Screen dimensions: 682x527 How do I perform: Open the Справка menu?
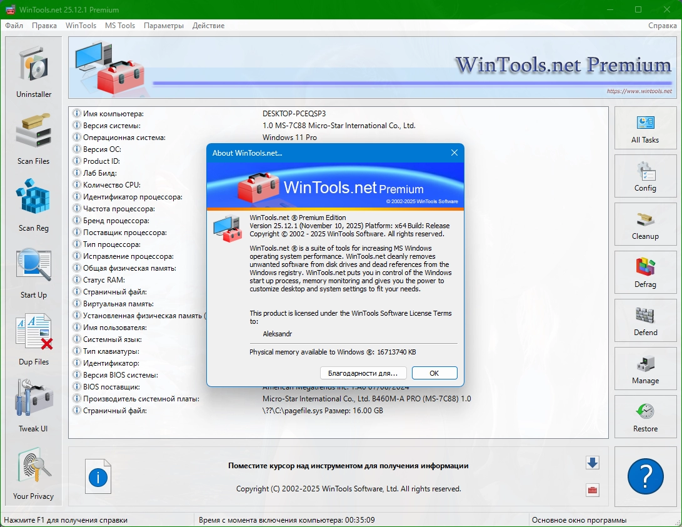(662, 26)
